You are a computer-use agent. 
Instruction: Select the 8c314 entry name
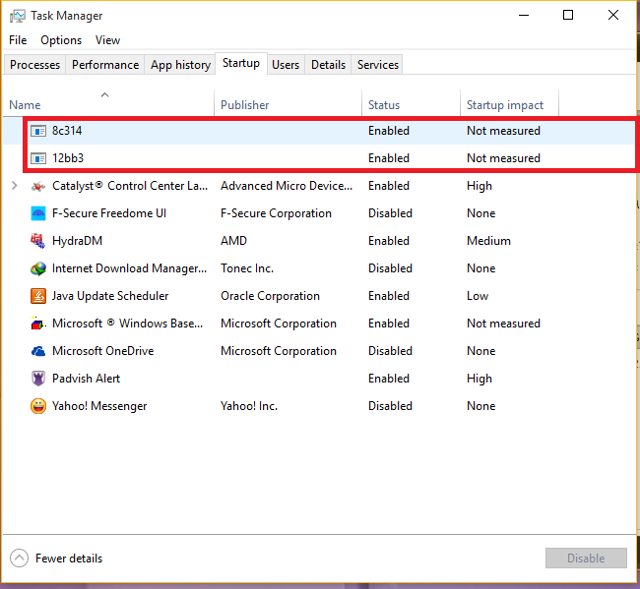point(67,131)
